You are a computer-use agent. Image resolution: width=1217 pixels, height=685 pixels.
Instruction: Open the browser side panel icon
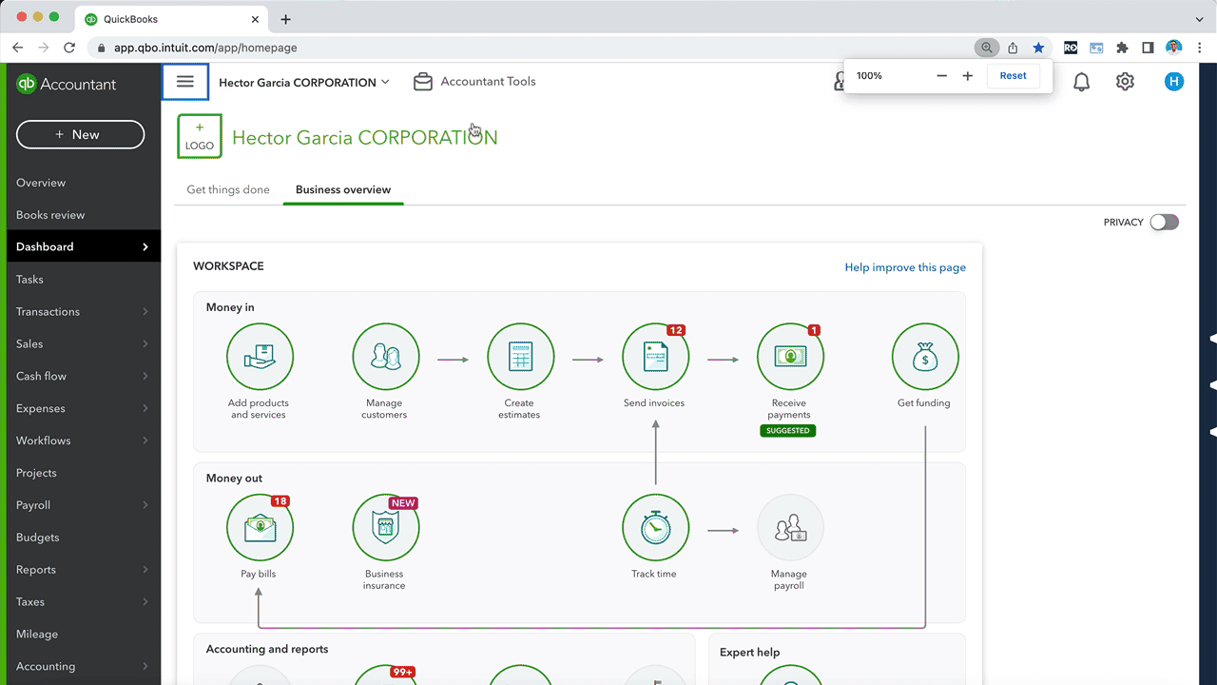[x=1148, y=48]
